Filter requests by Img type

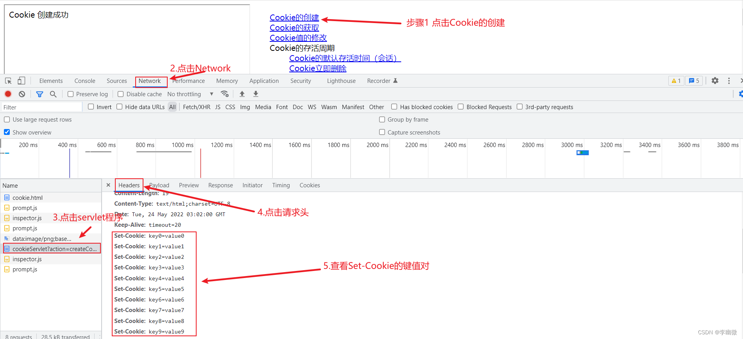[245, 107]
